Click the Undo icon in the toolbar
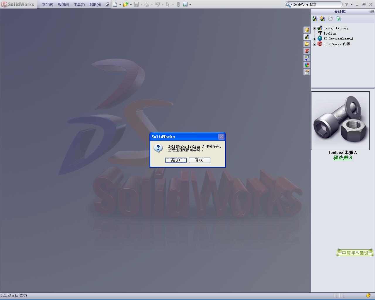 click(157, 4)
